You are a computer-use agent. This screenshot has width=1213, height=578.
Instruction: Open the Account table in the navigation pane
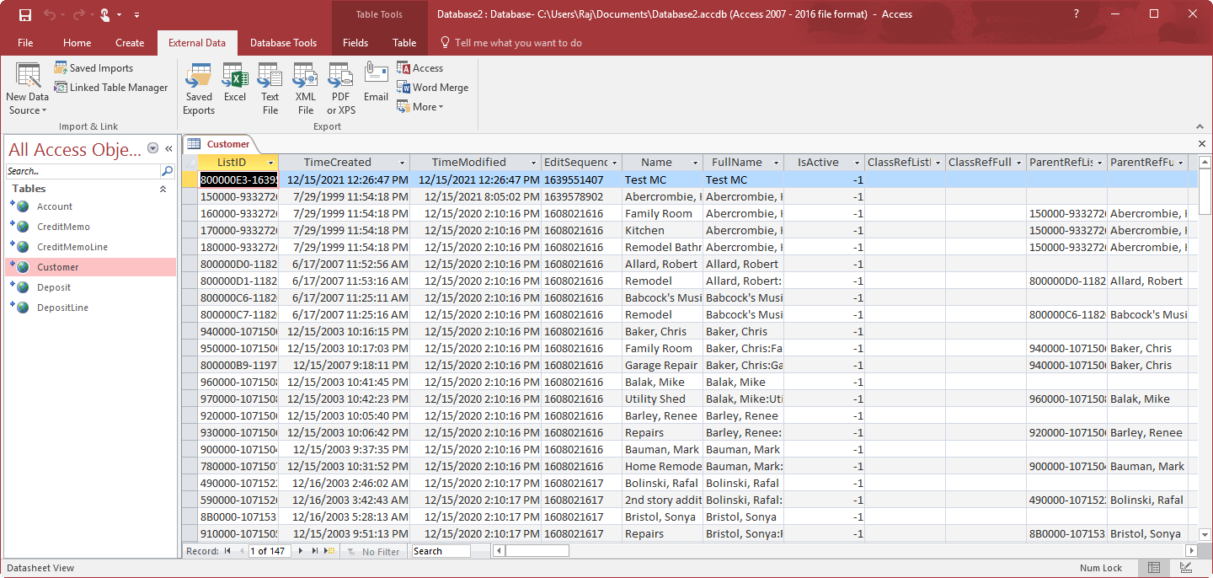pos(91,206)
